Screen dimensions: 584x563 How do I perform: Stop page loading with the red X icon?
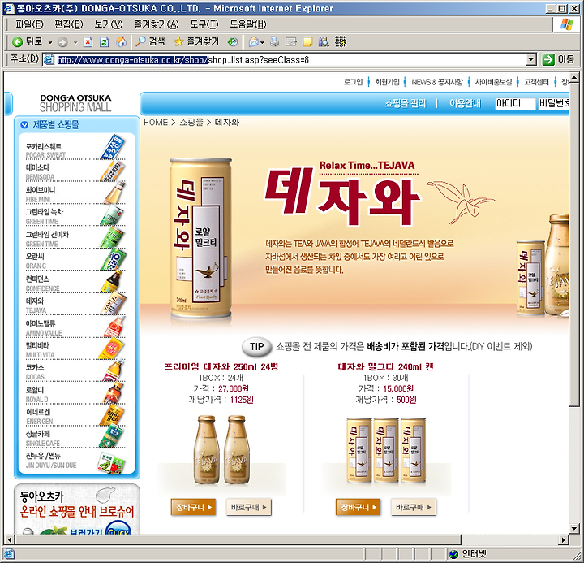(88, 42)
